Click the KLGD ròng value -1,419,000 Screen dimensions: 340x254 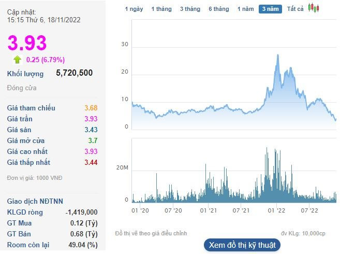click(81, 212)
